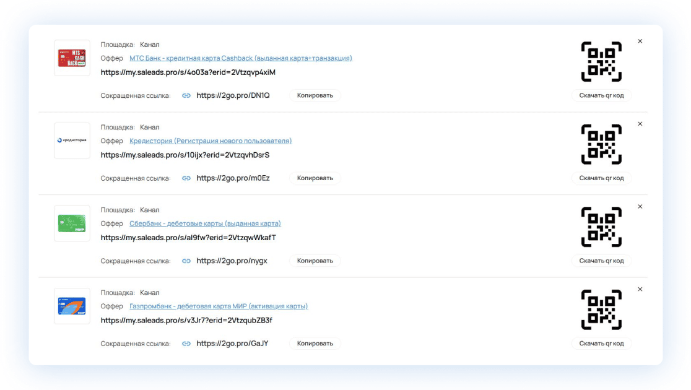Click chain link icon next to 2go.pro/DN1Q
Image resolution: width=691 pixels, height=390 pixels.
(186, 95)
